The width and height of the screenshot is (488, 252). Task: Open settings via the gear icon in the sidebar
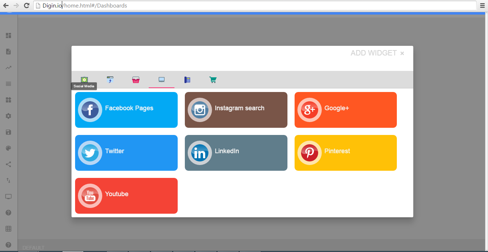click(x=9, y=116)
